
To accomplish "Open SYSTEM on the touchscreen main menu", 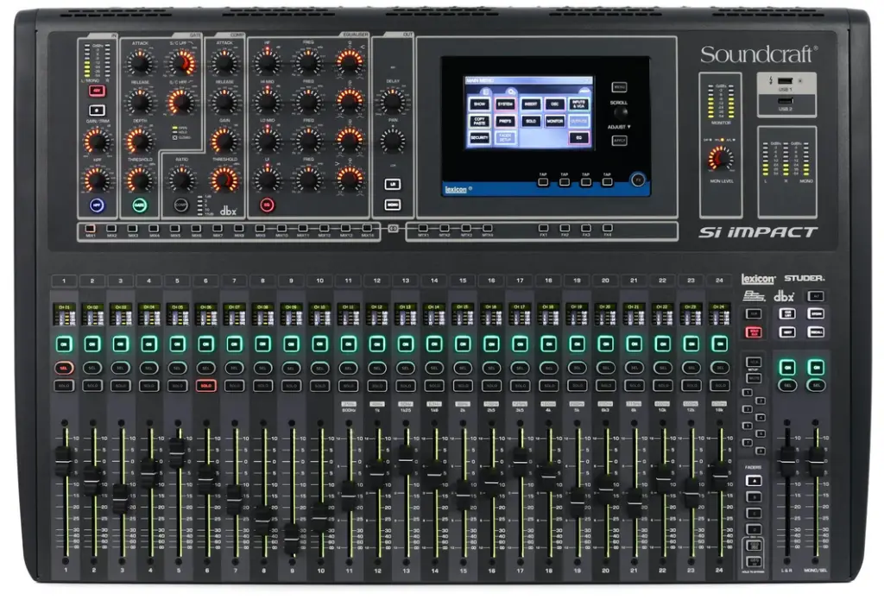I will tap(505, 103).
